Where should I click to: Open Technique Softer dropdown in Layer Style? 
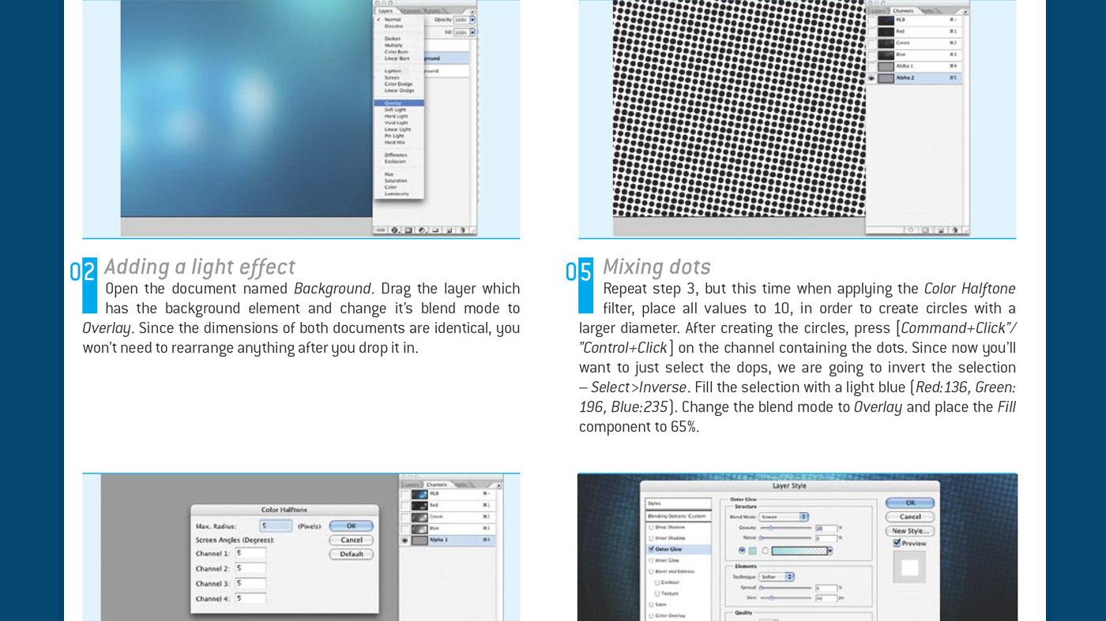click(x=777, y=577)
